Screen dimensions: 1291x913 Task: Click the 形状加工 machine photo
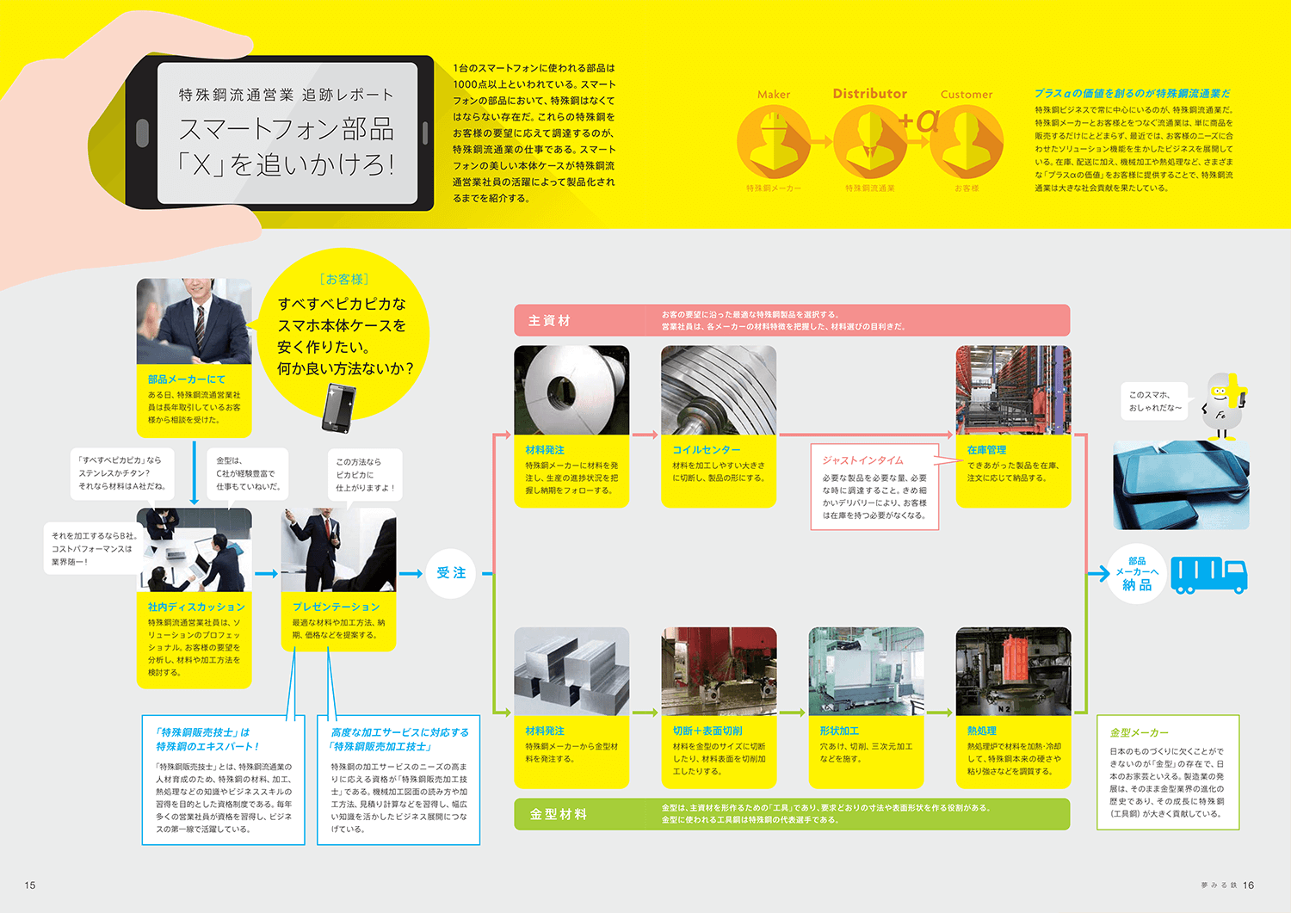[866, 671]
